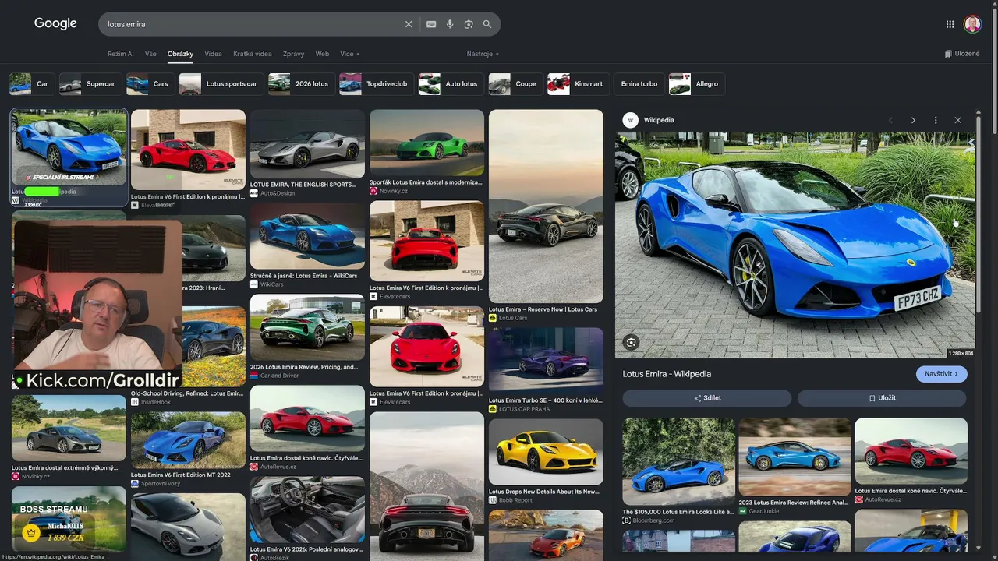
Task: Show previous image in preview panel
Action: point(890,120)
